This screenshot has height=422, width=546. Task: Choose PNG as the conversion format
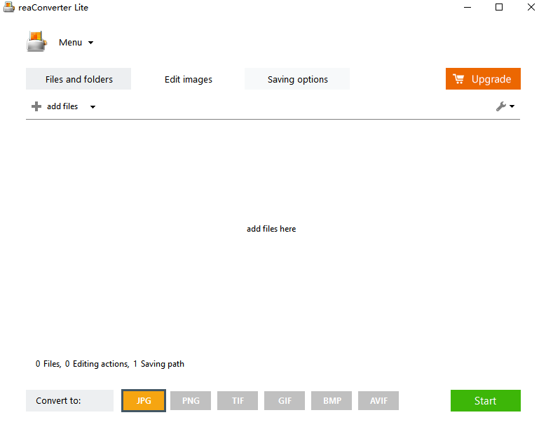click(191, 401)
